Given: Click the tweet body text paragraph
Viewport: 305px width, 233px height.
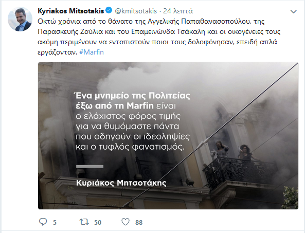Looking at the screenshot, I should click(159, 37).
